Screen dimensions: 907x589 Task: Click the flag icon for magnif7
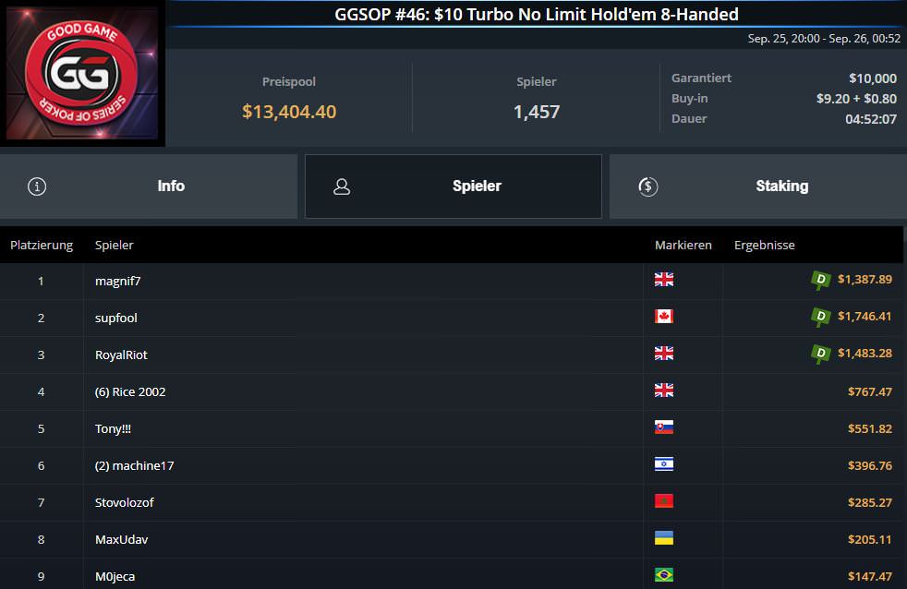[x=664, y=280]
